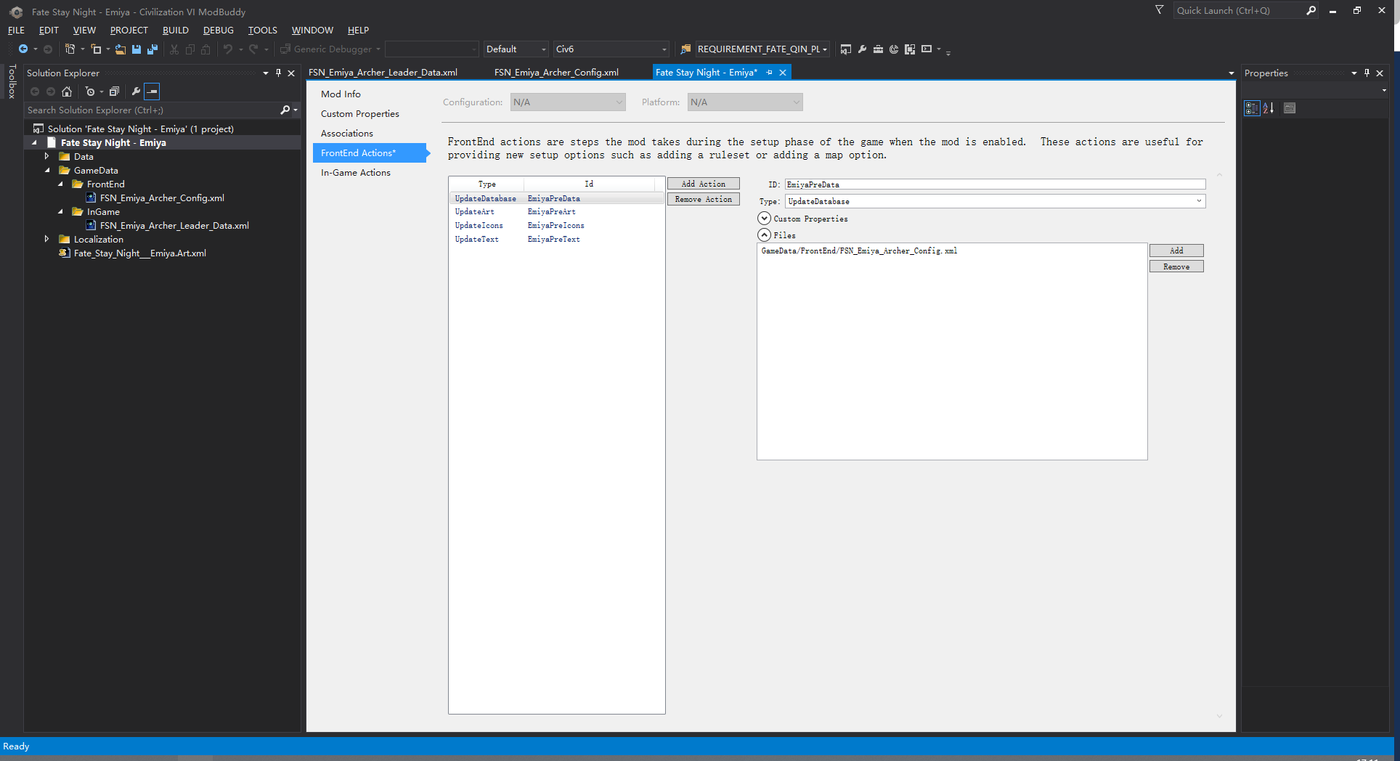Click the Command Window icon in toolbar
1400x761 pixels.
coord(927,49)
